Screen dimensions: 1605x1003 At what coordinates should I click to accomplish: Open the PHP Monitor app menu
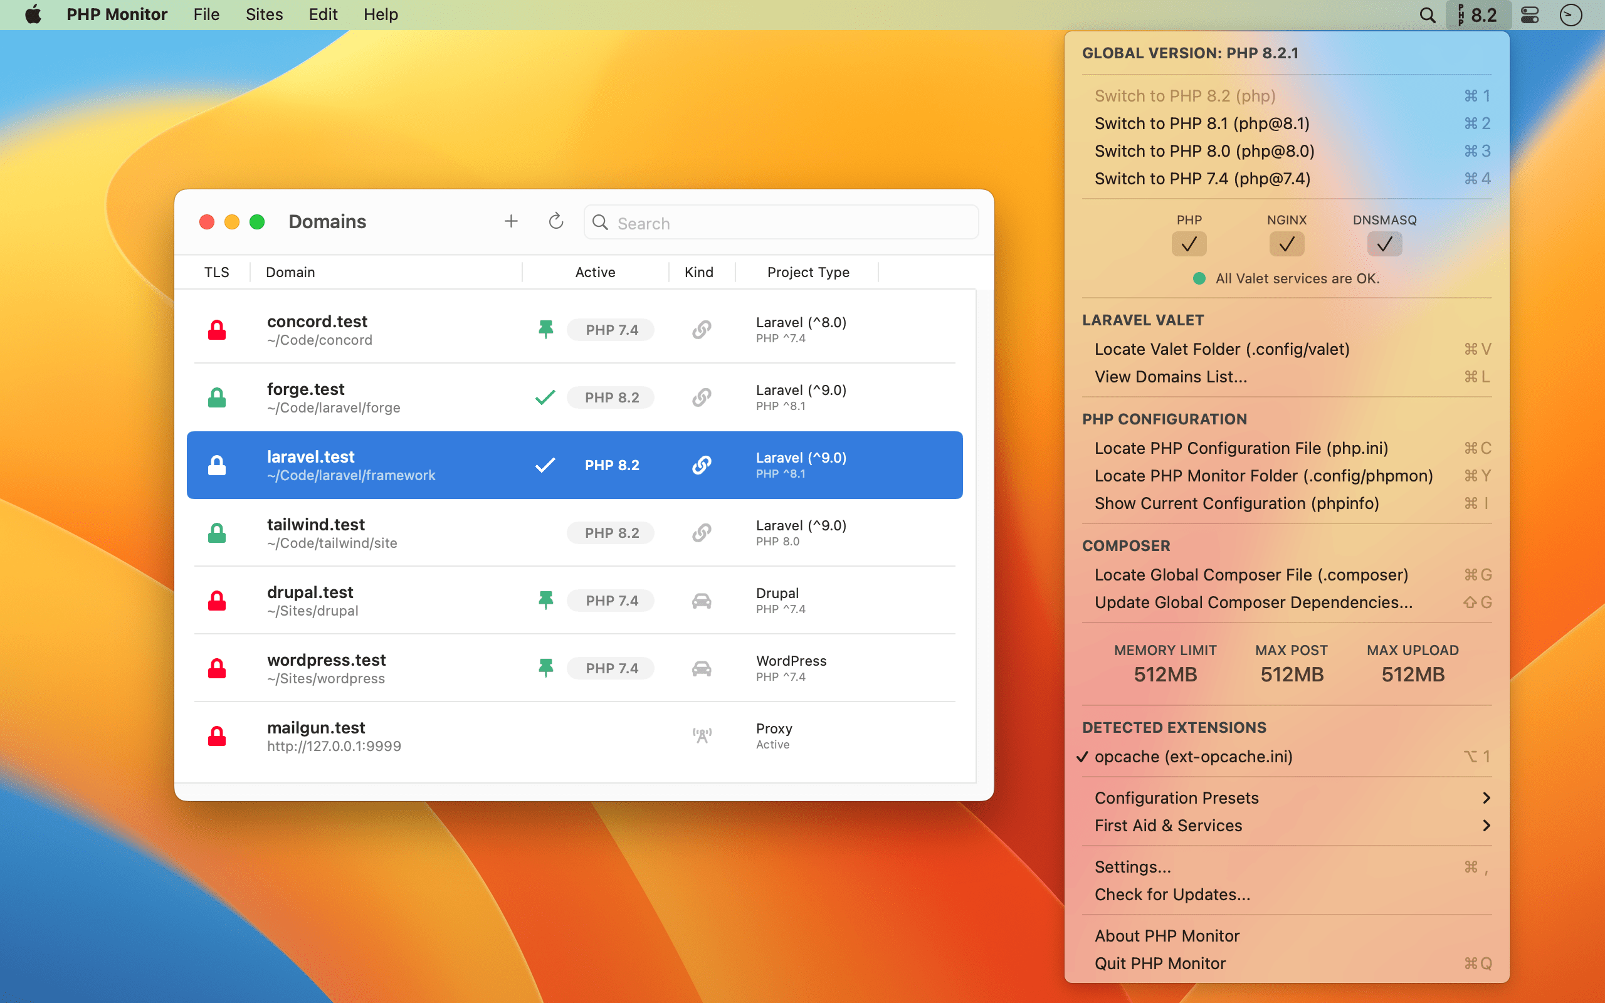tap(117, 14)
